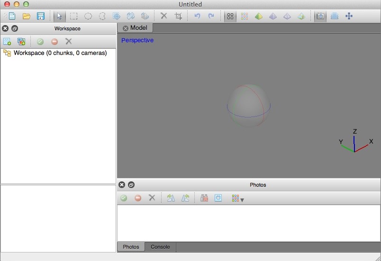
Task: Click the trackball sphere in the viewport
Action: tap(249, 106)
